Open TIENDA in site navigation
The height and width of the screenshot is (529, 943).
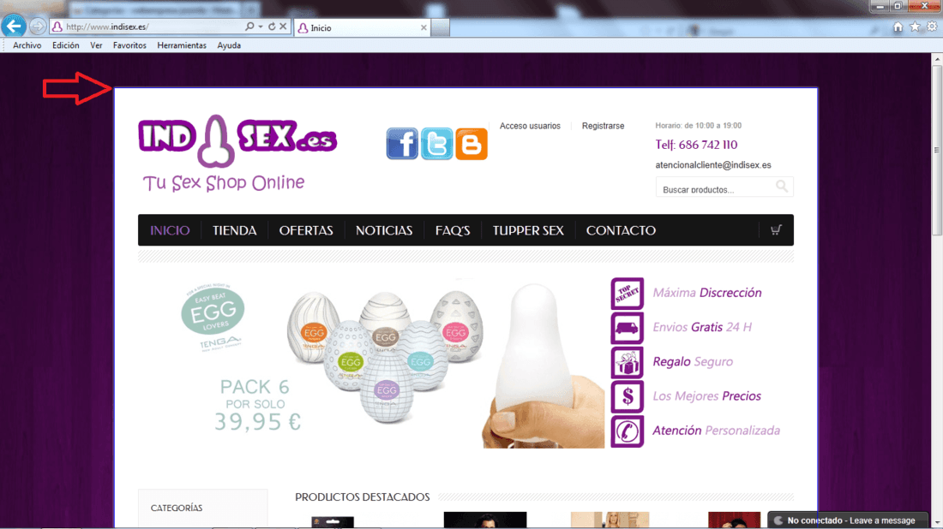point(235,230)
